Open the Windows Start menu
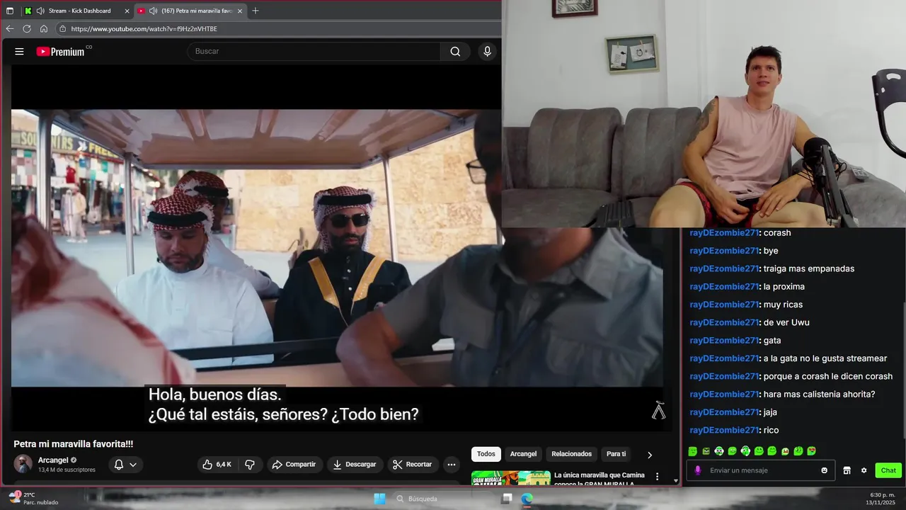The width and height of the screenshot is (906, 510). coord(379,499)
